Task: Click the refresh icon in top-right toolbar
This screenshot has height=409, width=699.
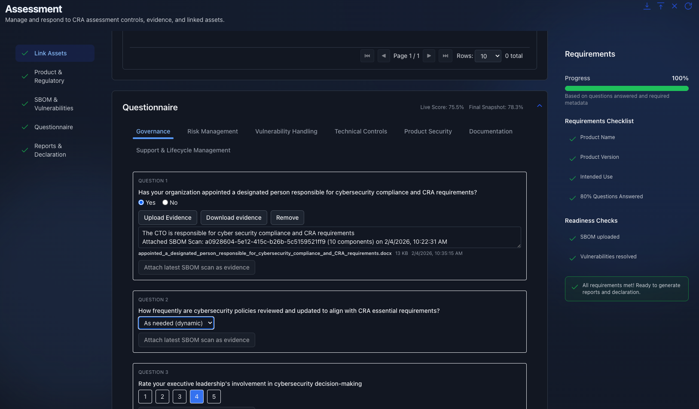Action: click(x=688, y=6)
